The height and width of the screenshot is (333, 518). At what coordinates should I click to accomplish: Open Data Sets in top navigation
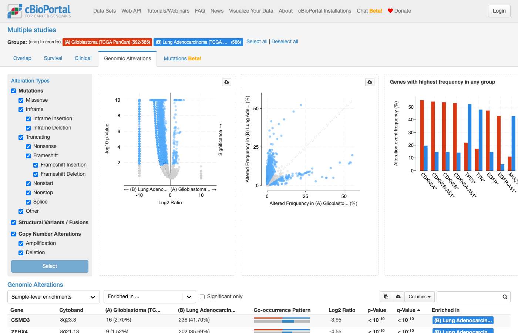[x=105, y=11]
